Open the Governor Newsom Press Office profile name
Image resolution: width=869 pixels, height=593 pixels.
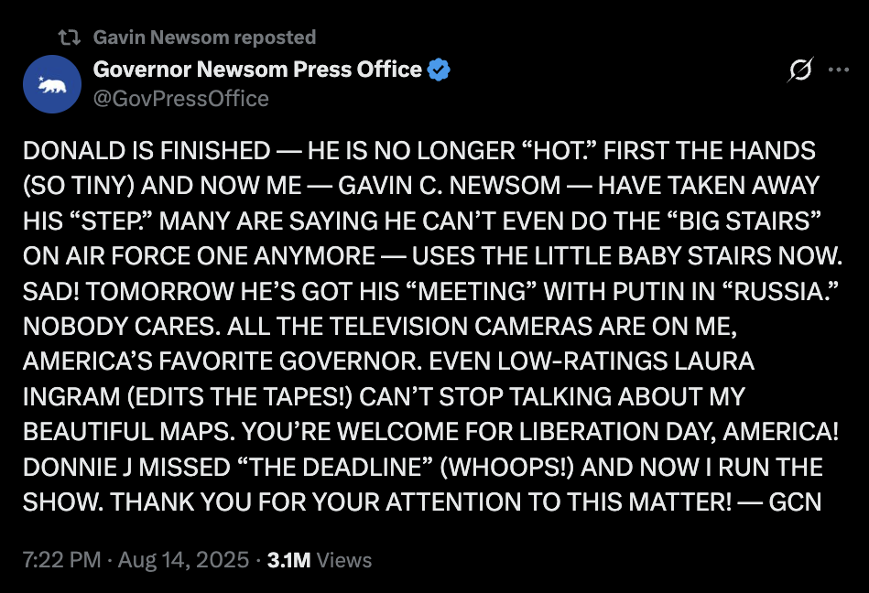(257, 70)
